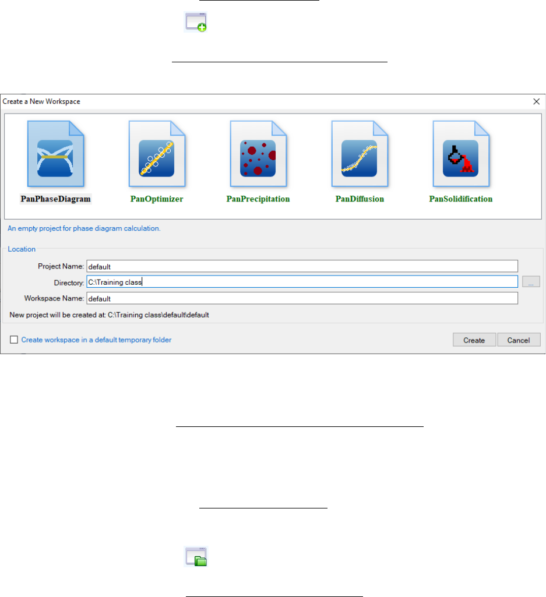
Task: Click the open workspace icon with green folder
Action: click(x=196, y=557)
